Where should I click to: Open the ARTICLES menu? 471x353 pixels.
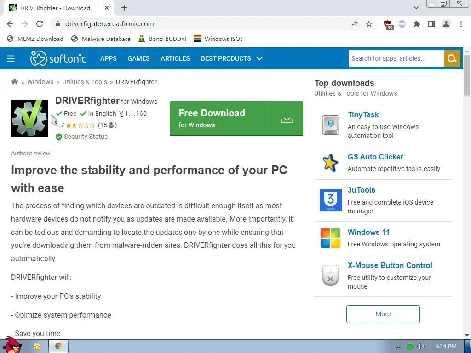(x=175, y=58)
